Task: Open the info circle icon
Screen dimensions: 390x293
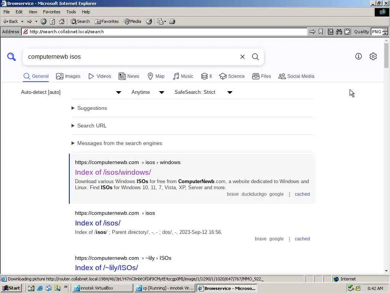Action: tap(358, 56)
